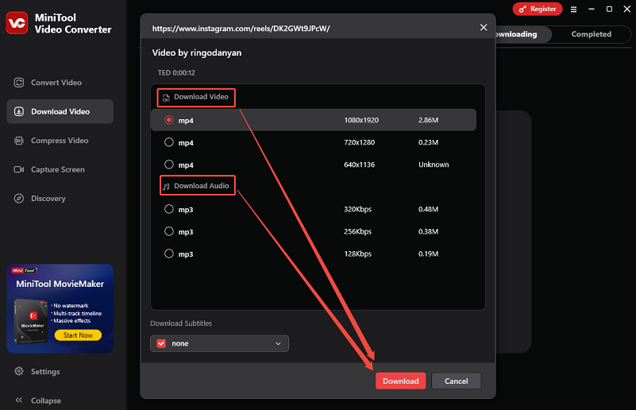Image resolution: width=636 pixels, height=410 pixels.
Task: Click the Download Audio music note icon
Action: coord(166,186)
